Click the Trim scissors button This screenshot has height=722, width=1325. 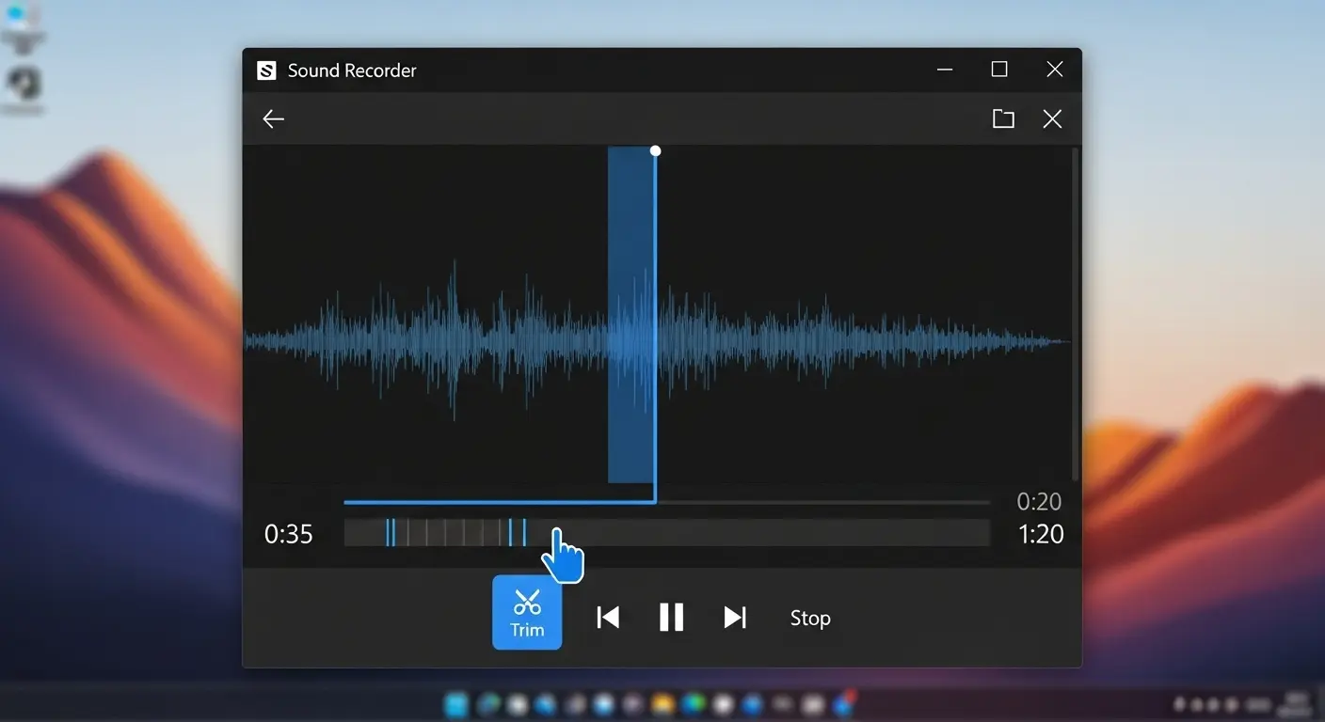[x=527, y=612]
